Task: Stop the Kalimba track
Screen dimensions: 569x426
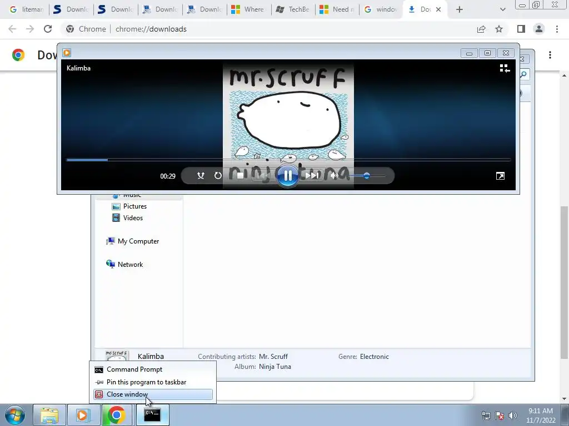Action: pos(240,176)
